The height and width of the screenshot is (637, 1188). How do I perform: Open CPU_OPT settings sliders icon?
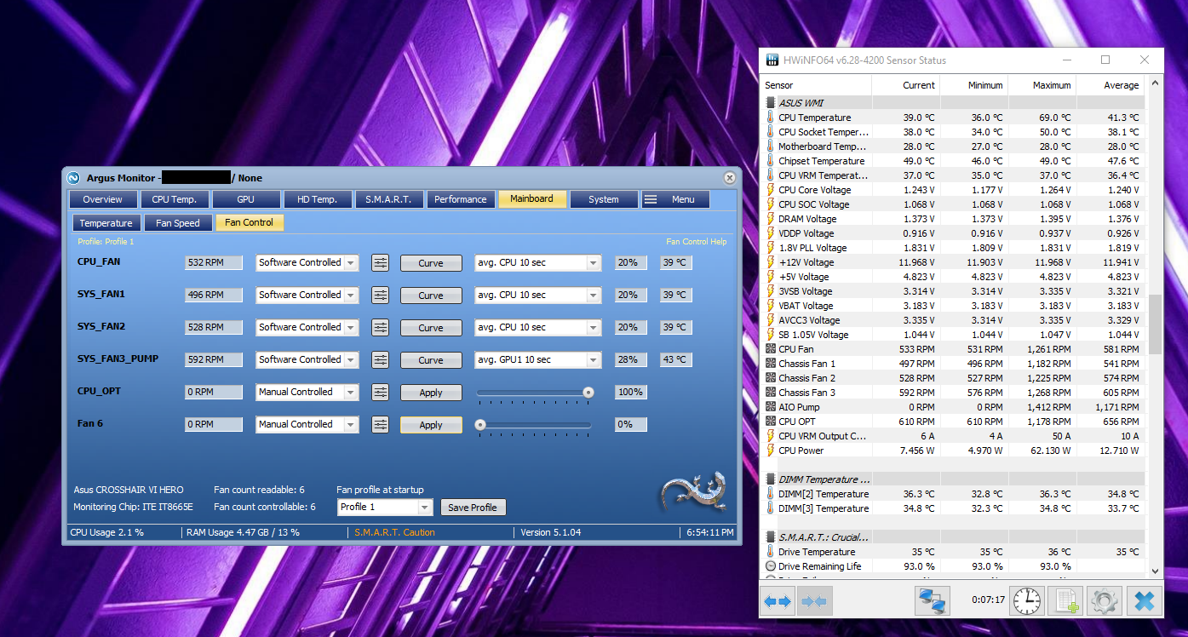click(381, 393)
